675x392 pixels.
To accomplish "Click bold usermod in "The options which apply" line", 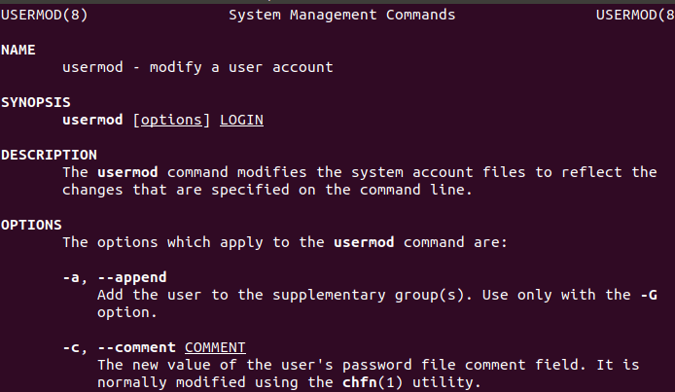I will (364, 242).
